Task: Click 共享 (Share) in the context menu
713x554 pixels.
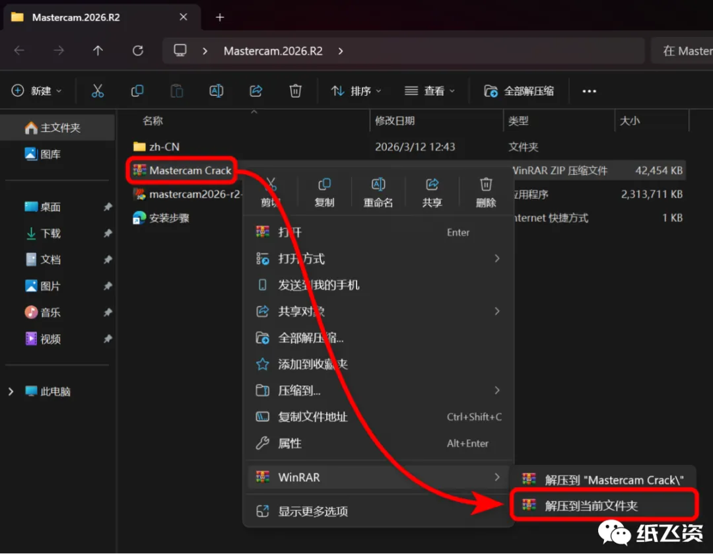Action: 432,193
